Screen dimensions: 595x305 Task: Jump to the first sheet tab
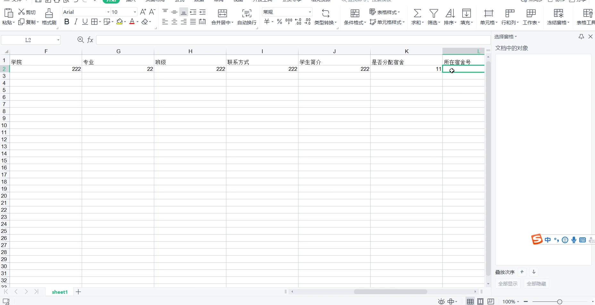click(x=6, y=292)
